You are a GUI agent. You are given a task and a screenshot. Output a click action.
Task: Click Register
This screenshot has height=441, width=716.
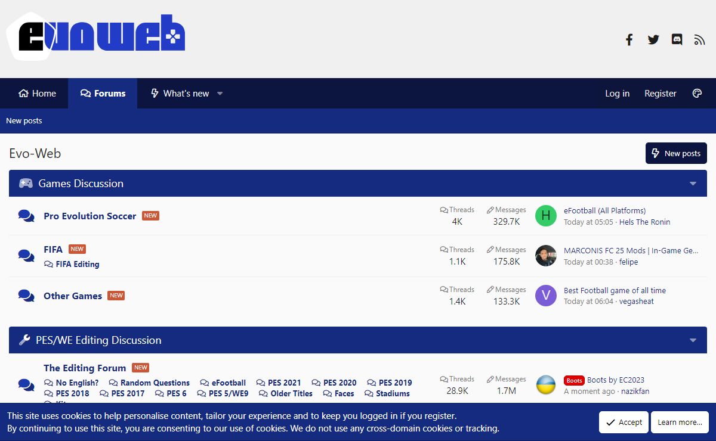661,94
